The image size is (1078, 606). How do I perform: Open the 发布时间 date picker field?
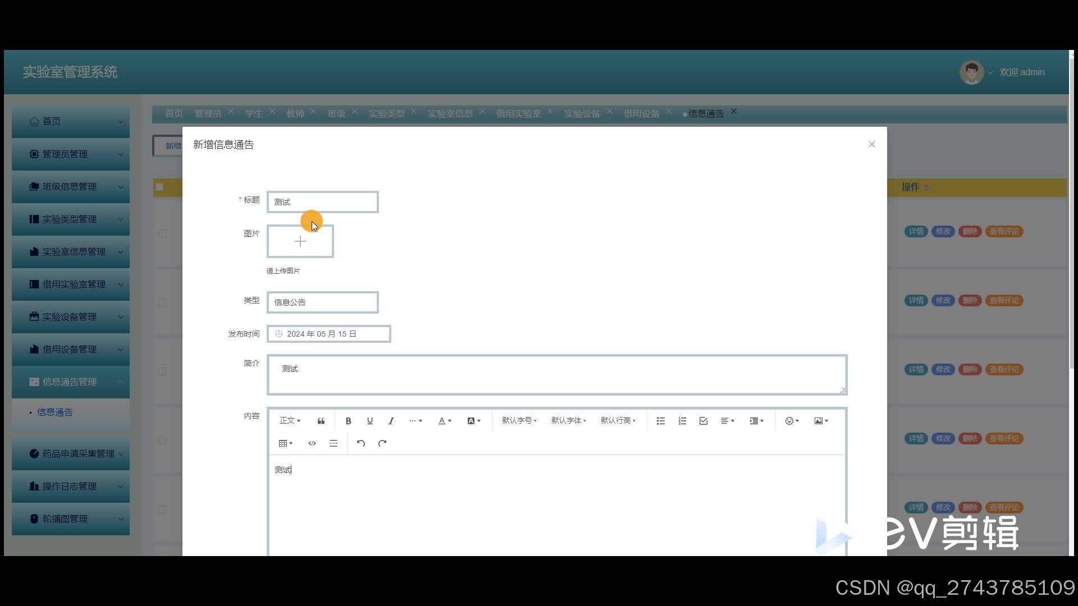(x=328, y=334)
